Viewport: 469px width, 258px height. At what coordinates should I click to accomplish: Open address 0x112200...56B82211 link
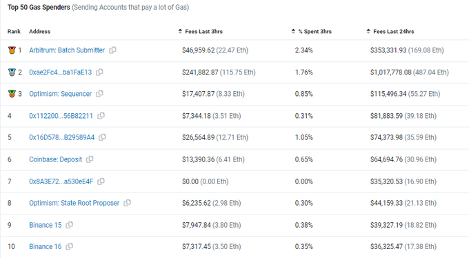pos(61,116)
